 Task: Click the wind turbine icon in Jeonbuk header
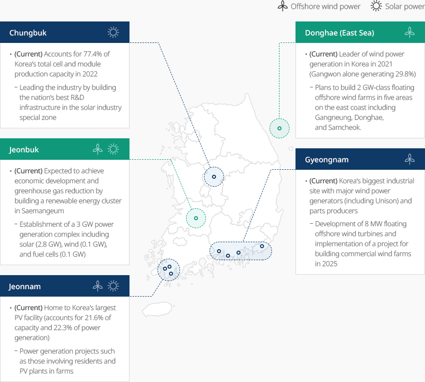coord(97,149)
